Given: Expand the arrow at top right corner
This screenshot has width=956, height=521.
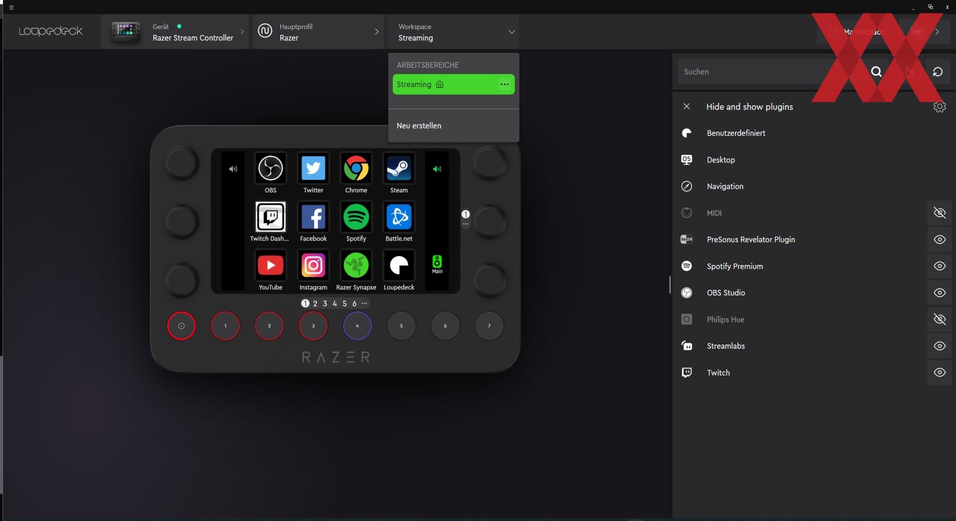Looking at the screenshot, I should (937, 31).
